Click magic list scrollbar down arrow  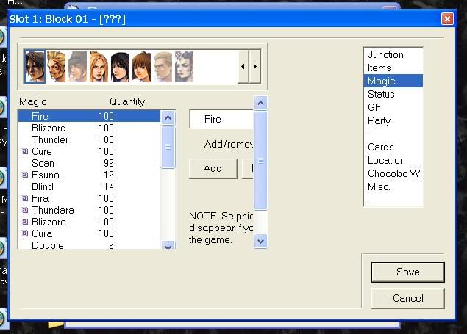(168, 245)
